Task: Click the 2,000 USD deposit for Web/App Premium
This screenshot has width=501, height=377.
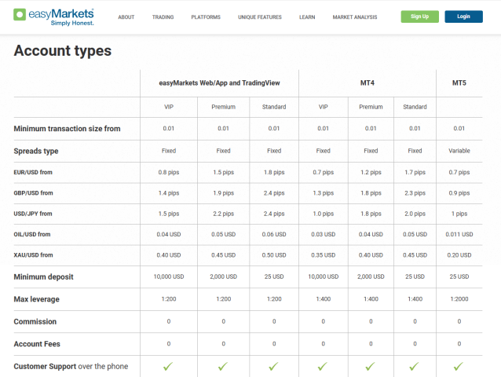Action: pyautogui.click(x=223, y=276)
